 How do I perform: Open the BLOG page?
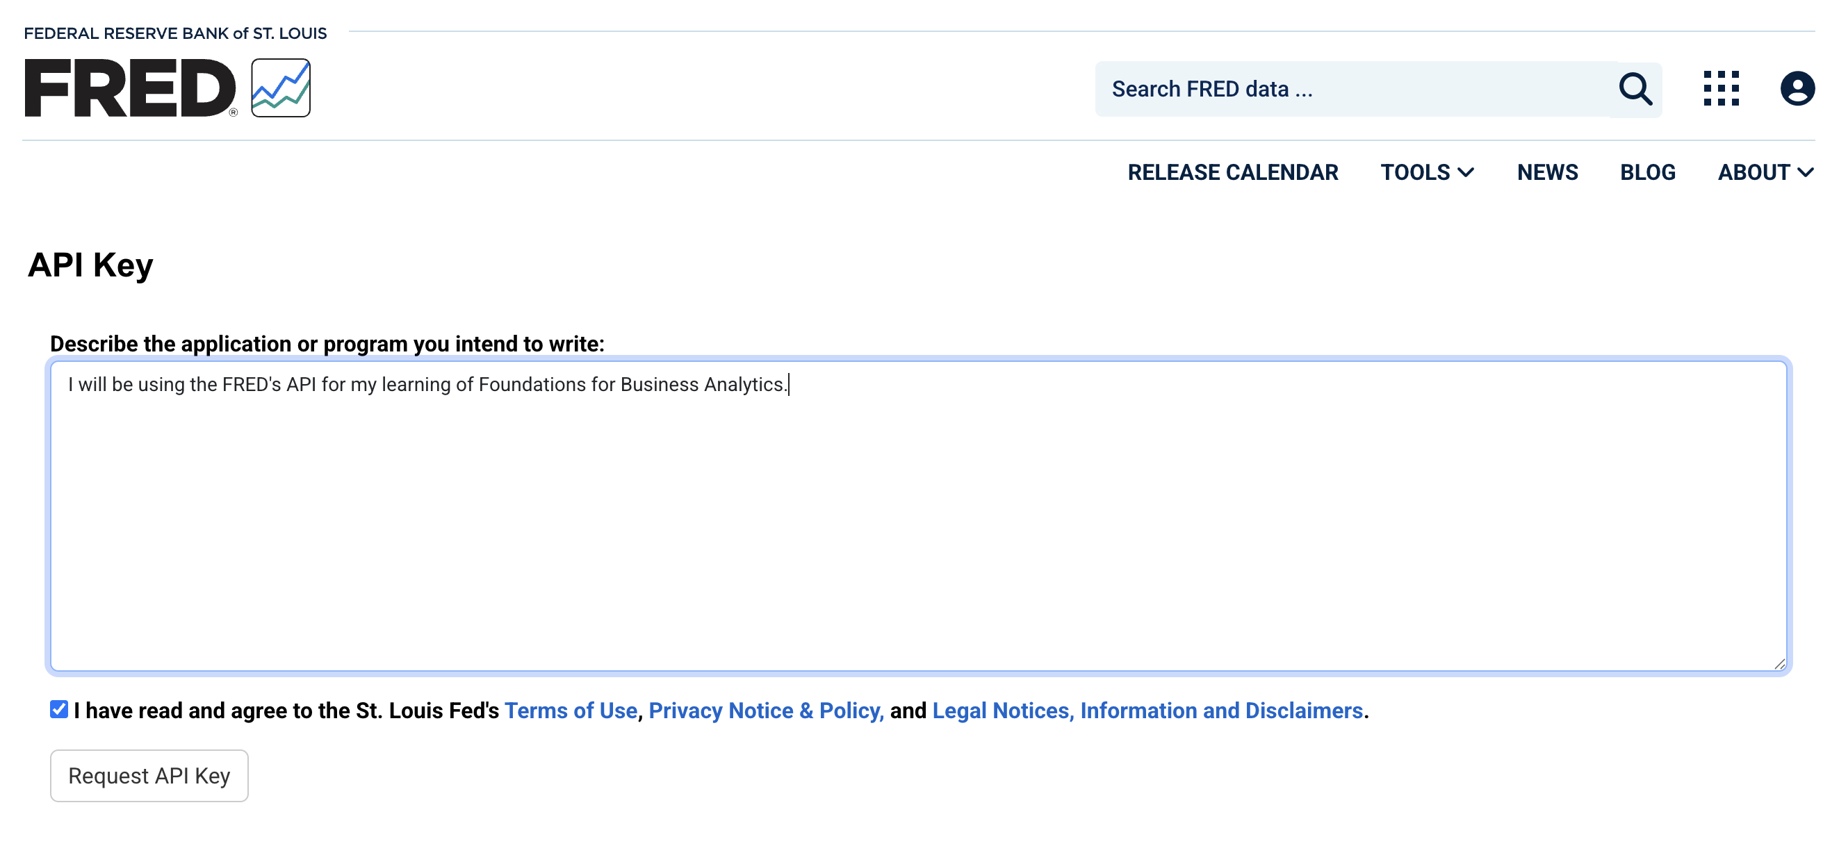click(1647, 173)
